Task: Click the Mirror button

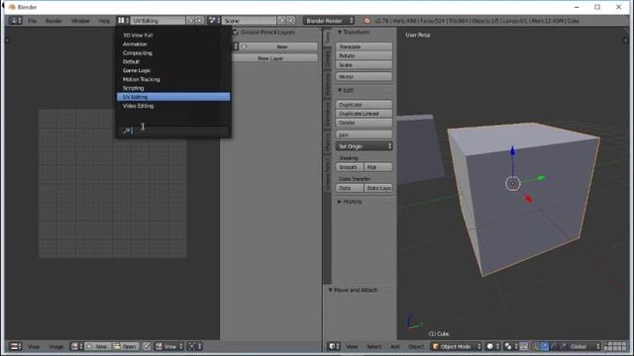Action: pyautogui.click(x=364, y=76)
